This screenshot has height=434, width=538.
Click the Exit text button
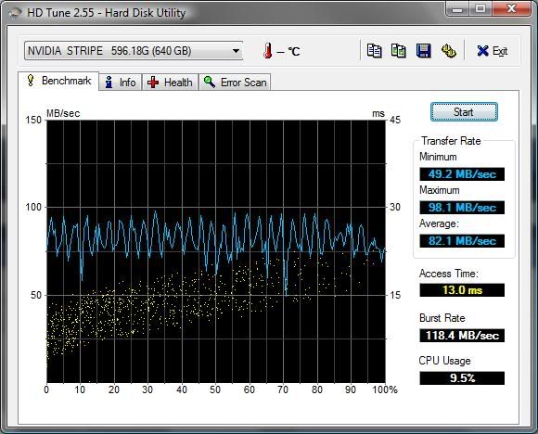click(x=500, y=51)
